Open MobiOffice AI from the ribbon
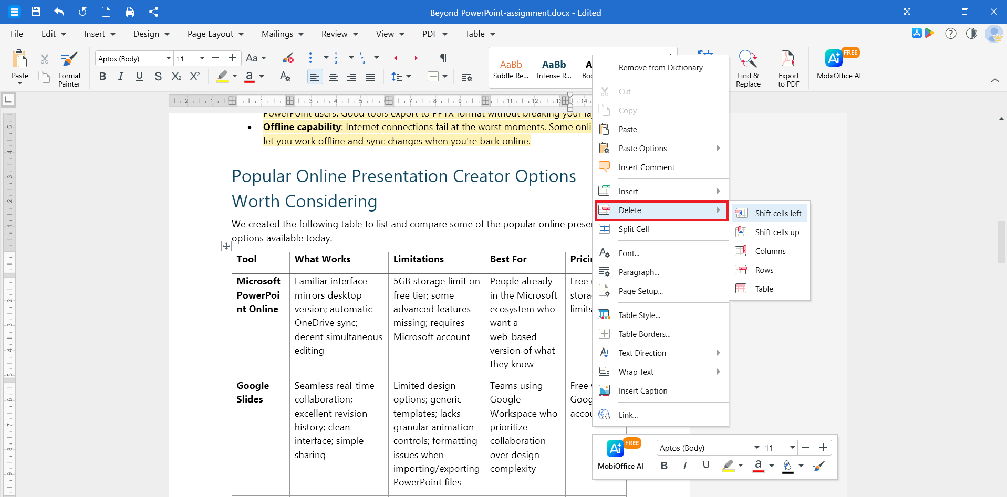Screen dimensions: 1007x497 (x=839, y=64)
